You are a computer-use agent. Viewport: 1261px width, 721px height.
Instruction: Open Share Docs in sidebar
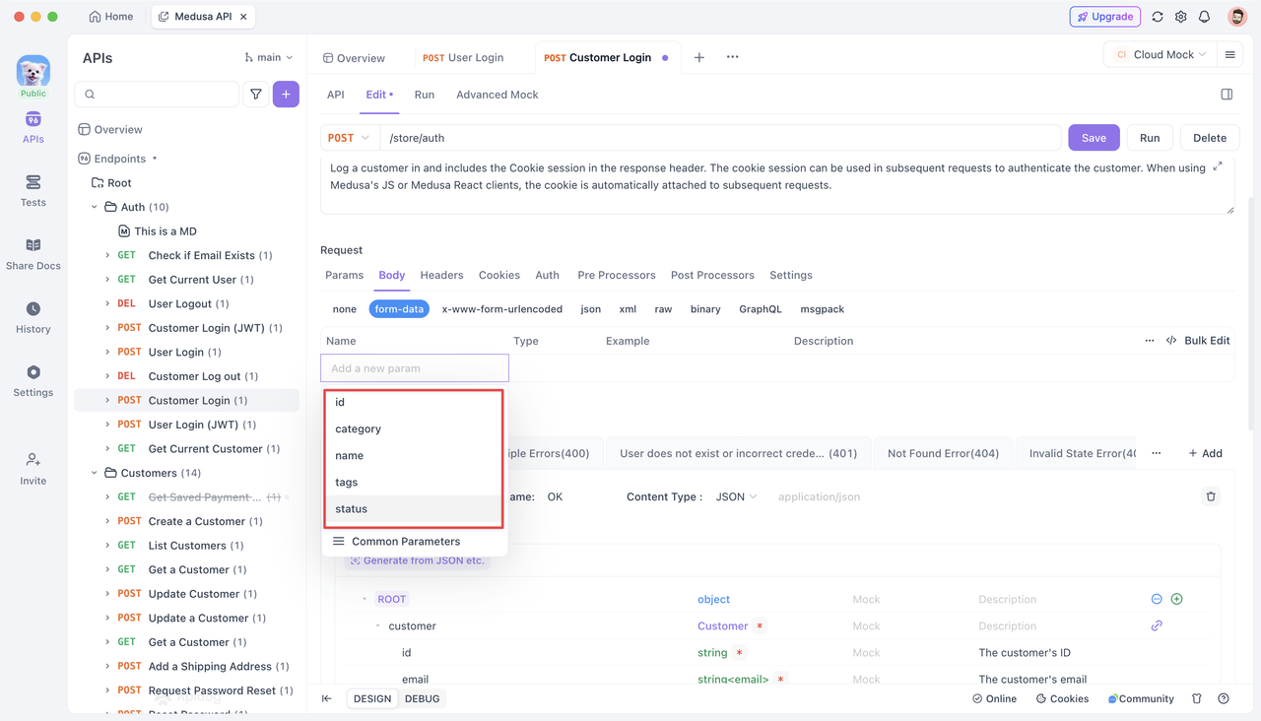[x=33, y=254]
